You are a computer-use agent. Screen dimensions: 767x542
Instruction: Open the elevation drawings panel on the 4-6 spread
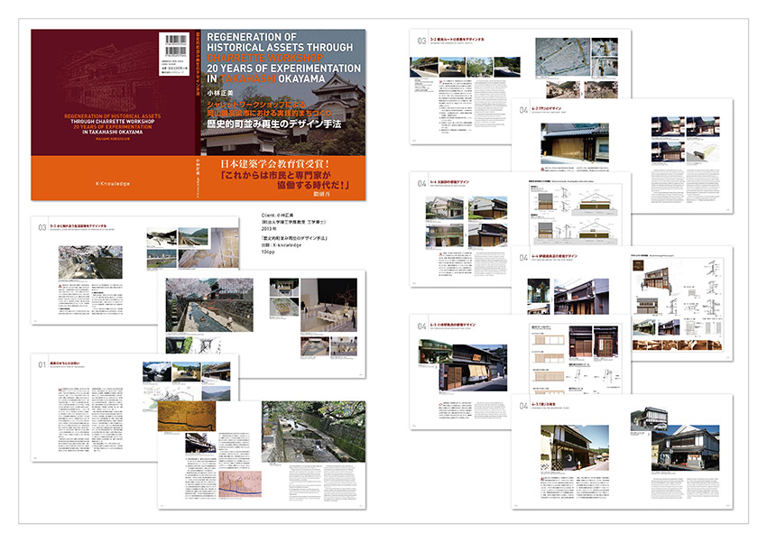coord(576,213)
